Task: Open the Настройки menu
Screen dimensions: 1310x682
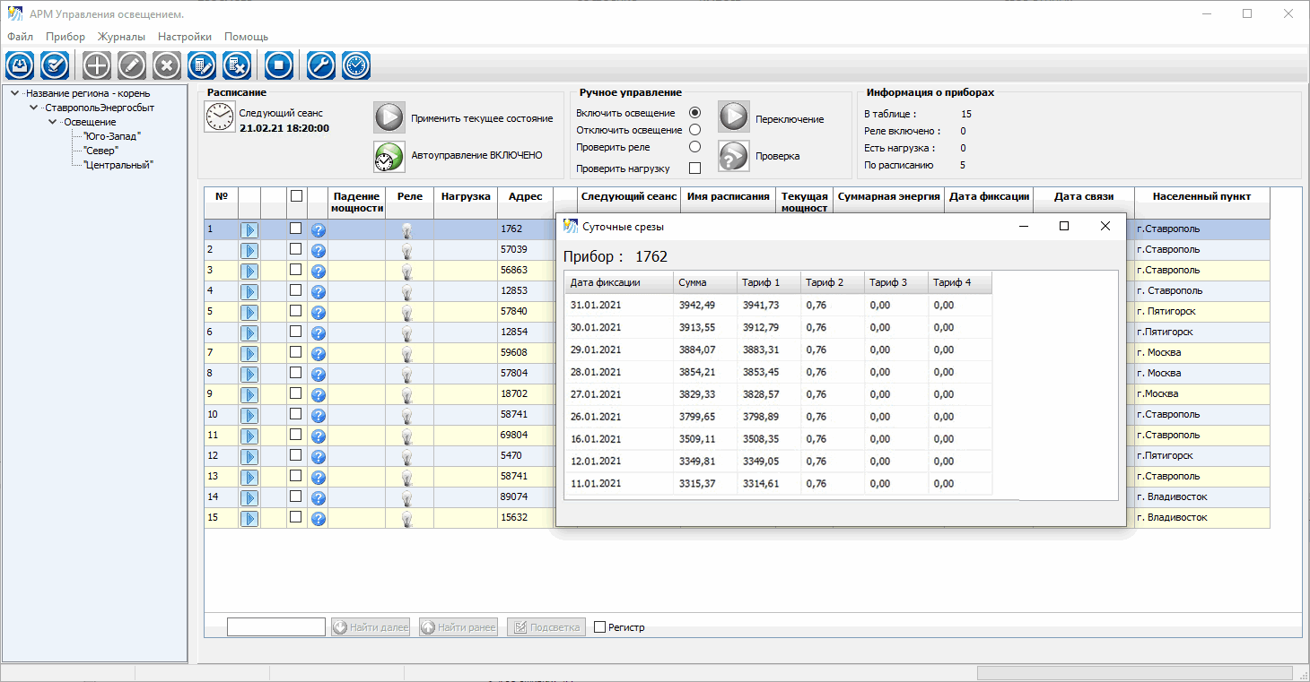Action: [185, 37]
